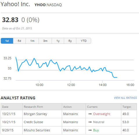
Task: Switch chart to 5d range
Action: pyautogui.click(x=19, y=41)
